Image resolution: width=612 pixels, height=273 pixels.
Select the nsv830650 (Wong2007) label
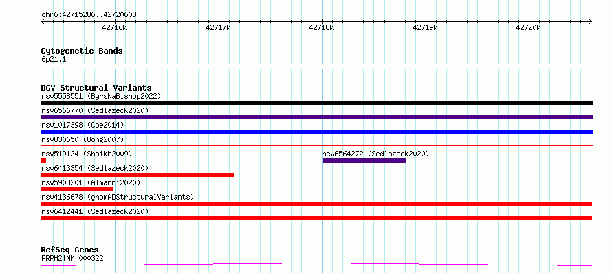(83, 139)
